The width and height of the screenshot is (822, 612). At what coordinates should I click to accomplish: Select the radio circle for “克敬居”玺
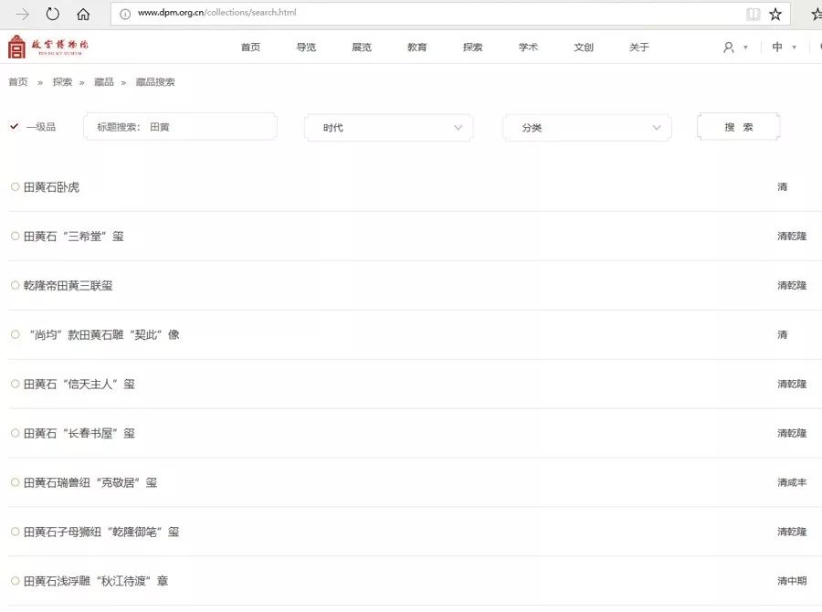[x=16, y=482]
